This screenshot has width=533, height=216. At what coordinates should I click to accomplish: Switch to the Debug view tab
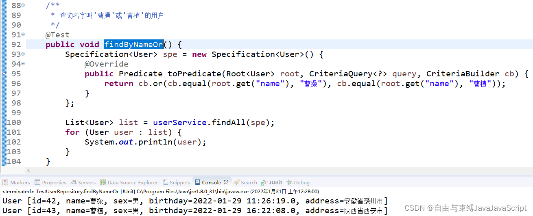tap(298, 183)
